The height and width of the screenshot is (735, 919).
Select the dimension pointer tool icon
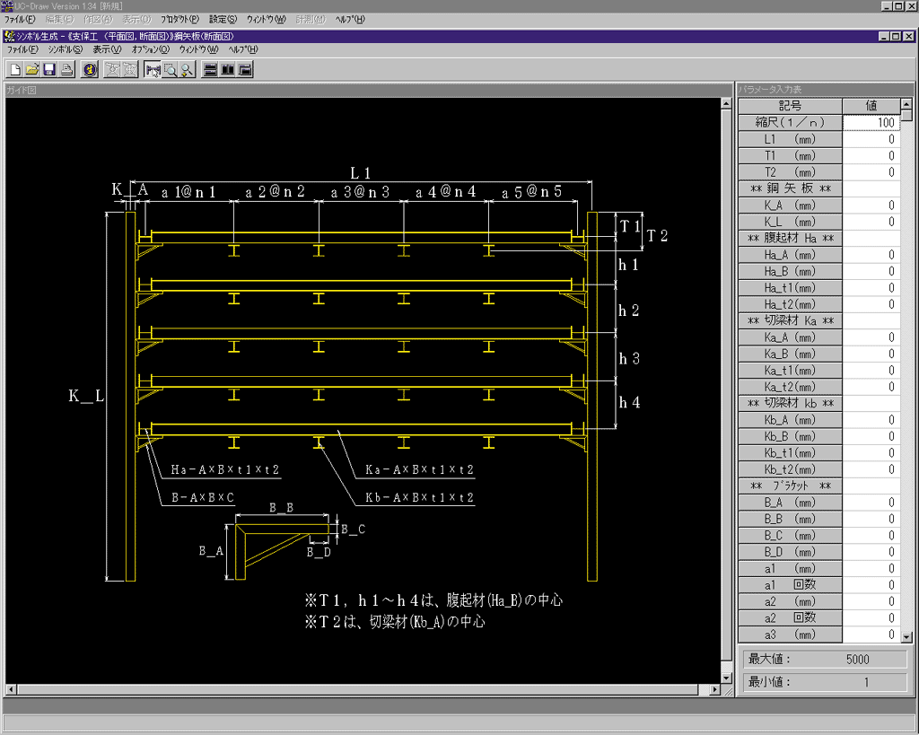coord(153,70)
